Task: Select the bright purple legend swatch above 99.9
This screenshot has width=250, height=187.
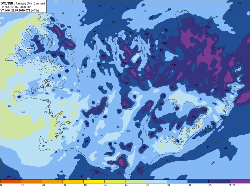Action: 240,182
